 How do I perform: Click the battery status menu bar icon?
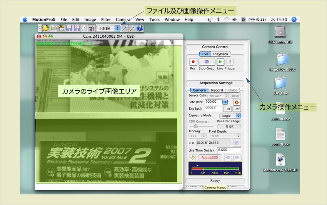pos(252,20)
